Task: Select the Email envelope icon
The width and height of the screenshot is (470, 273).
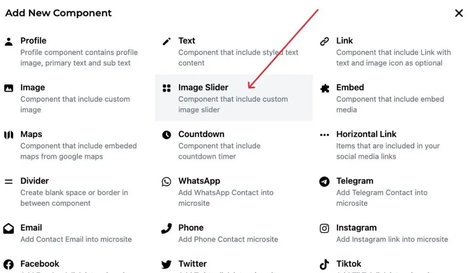Action: coord(9,228)
